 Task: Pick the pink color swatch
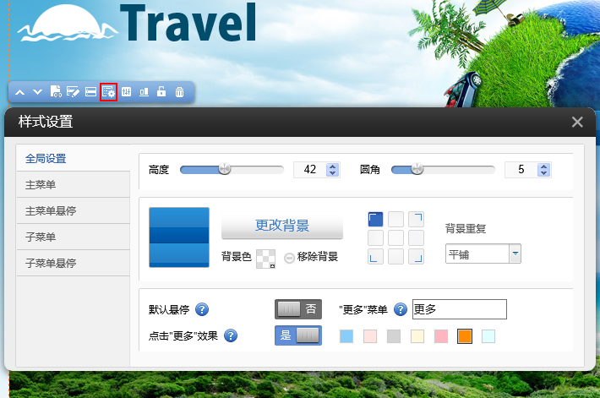441,336
